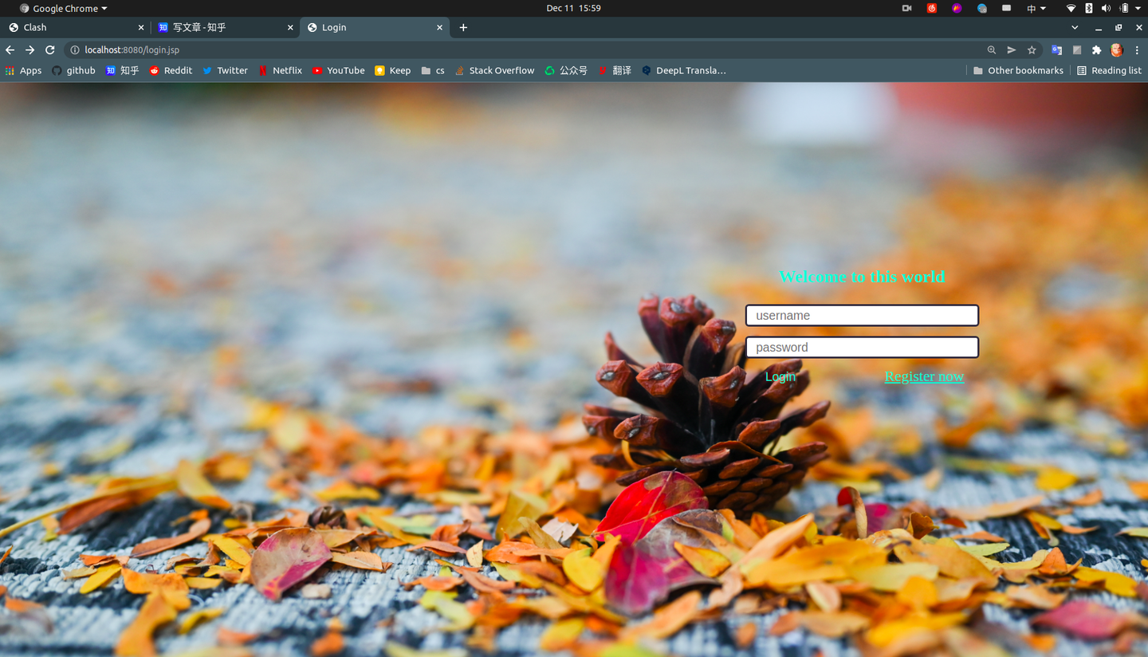1148x657 pixels.
Task: Focus the password input field
Action: pos(862,348)
